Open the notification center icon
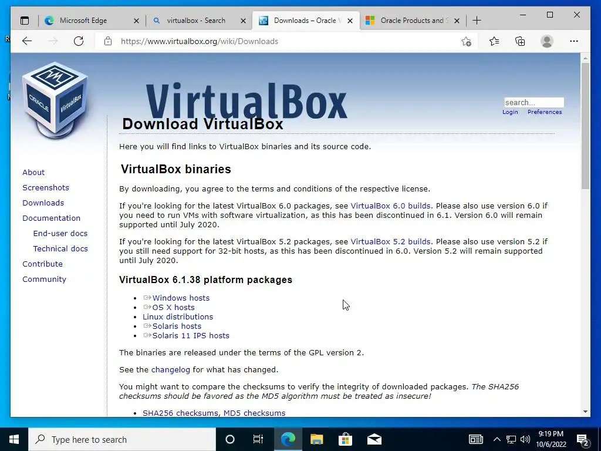This screenshot has width=601, height=451. click(x=583, y=440)
